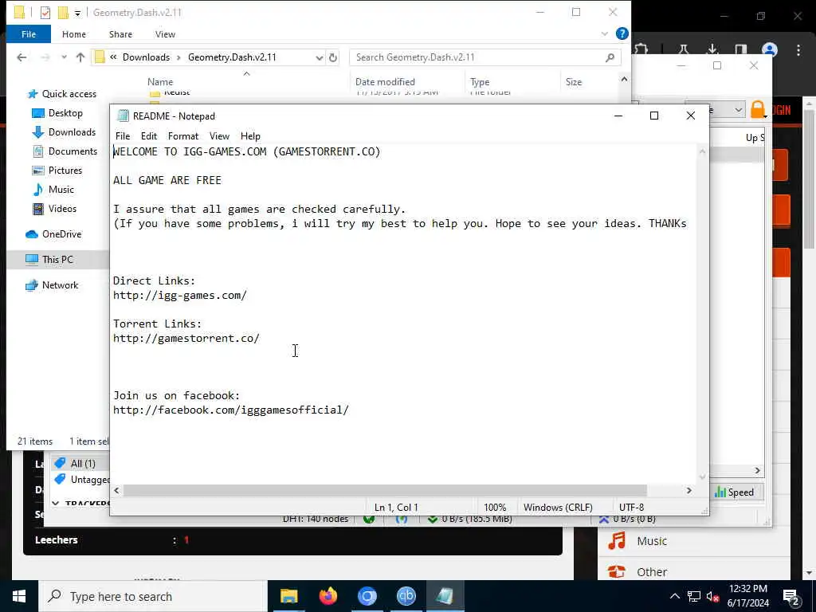Go back using Explorer's back arrow
The image size is (816, 612).
click(22, 57)
